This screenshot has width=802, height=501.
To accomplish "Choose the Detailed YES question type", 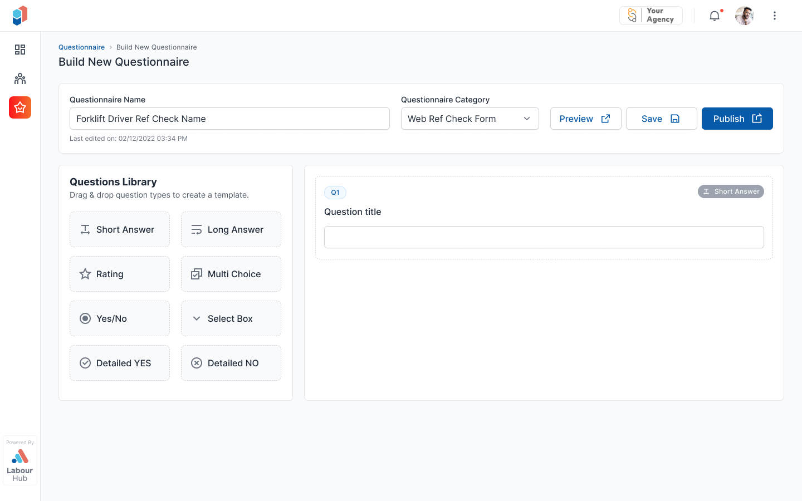I will [x=119, y=362].
